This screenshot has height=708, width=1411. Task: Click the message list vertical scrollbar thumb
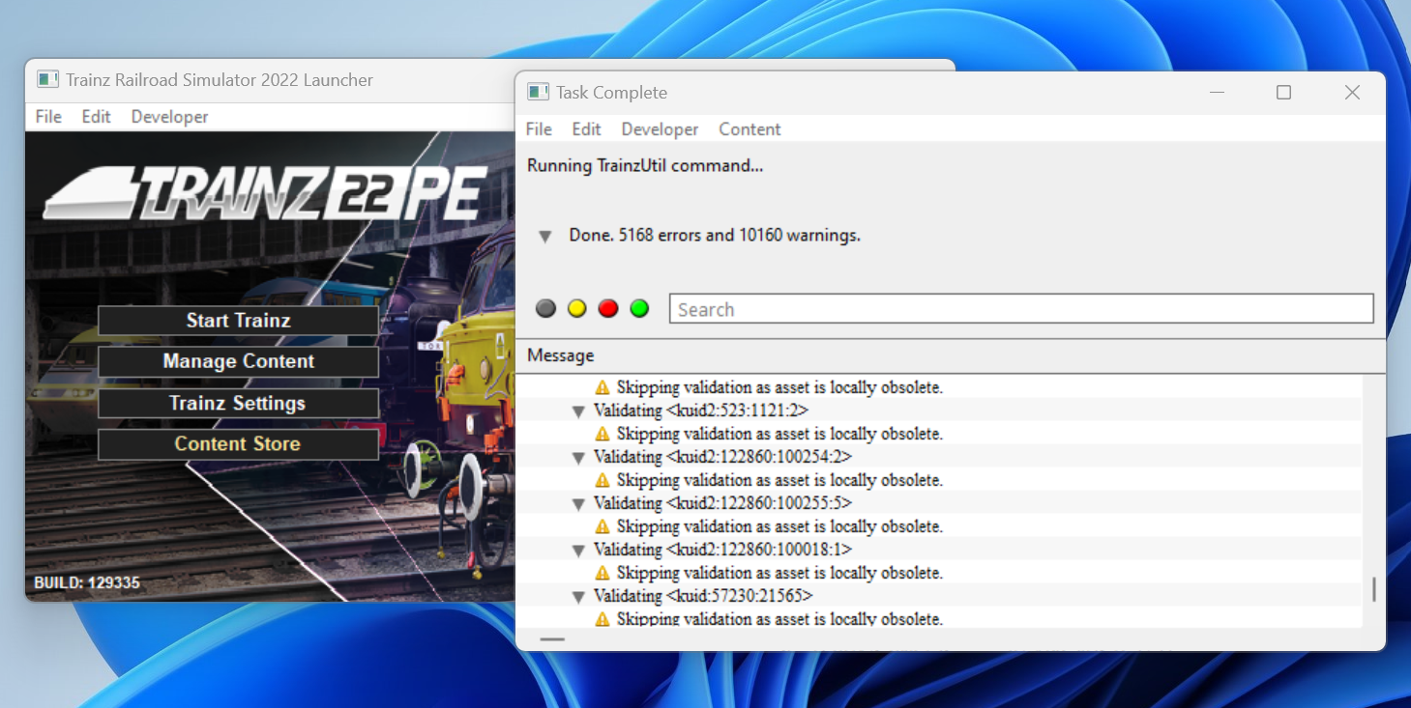[1373, 589]
